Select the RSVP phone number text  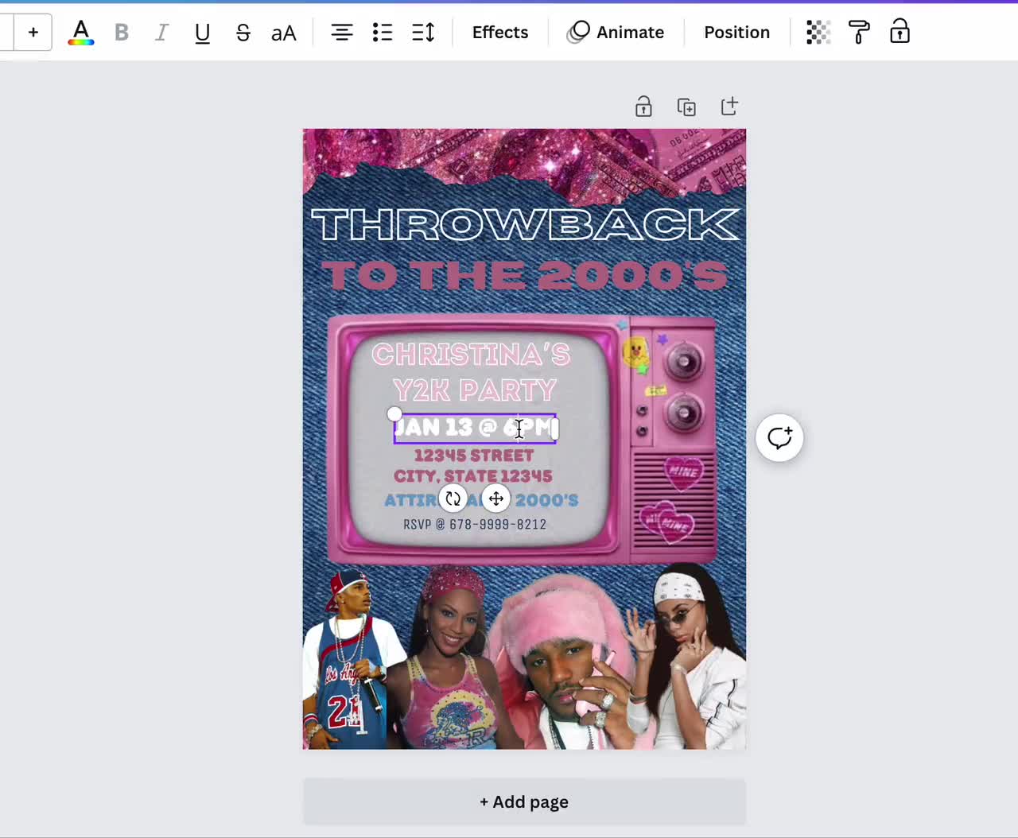(475, 525)
